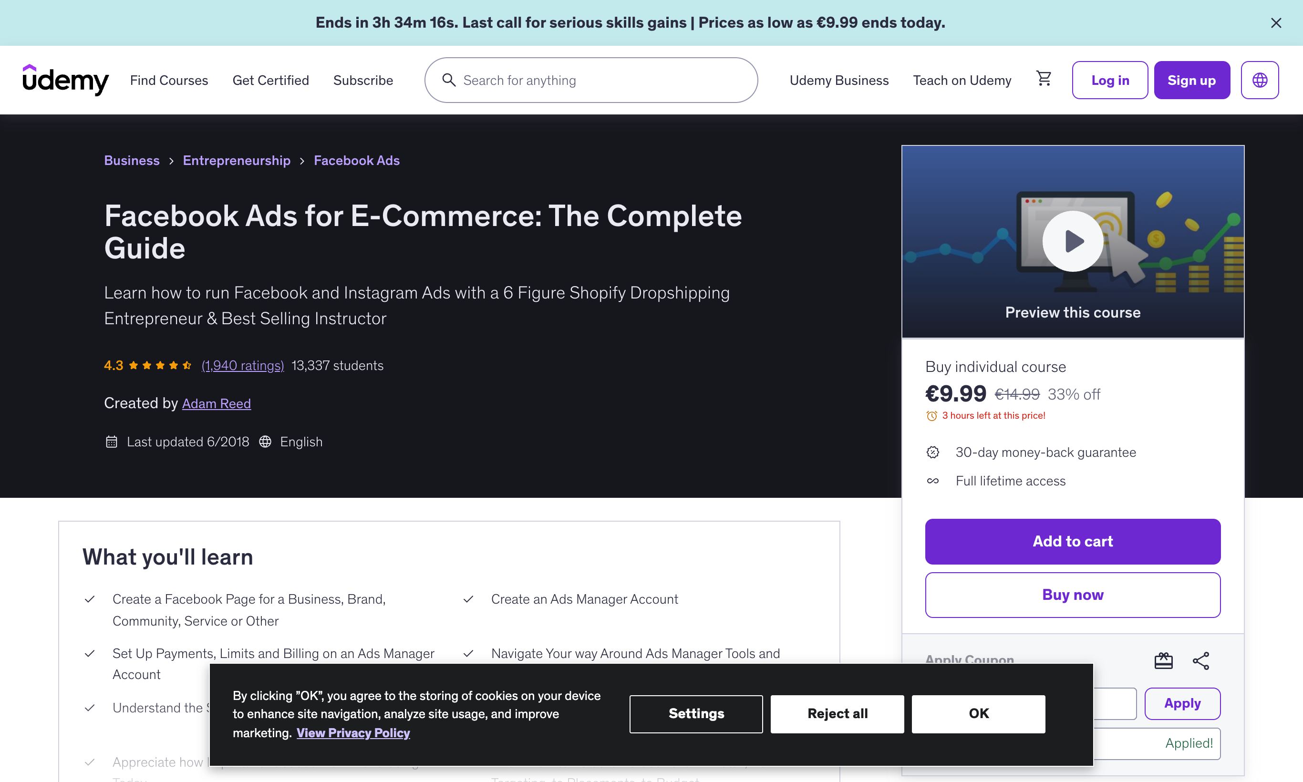Open the 1,940 ratings link
The height and width of the screenshot is (782, 1303).
tap(243, 365)
